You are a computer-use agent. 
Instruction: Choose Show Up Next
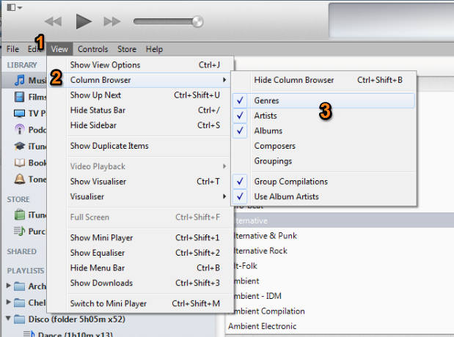click(140, 95)
